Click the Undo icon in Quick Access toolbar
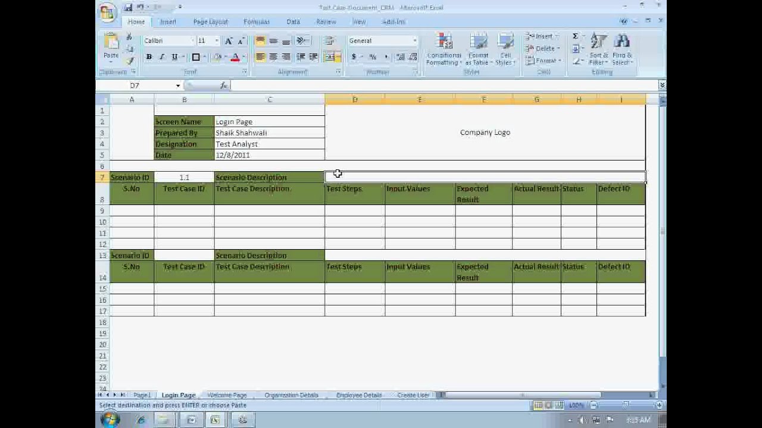 click(x=140, y=7)
